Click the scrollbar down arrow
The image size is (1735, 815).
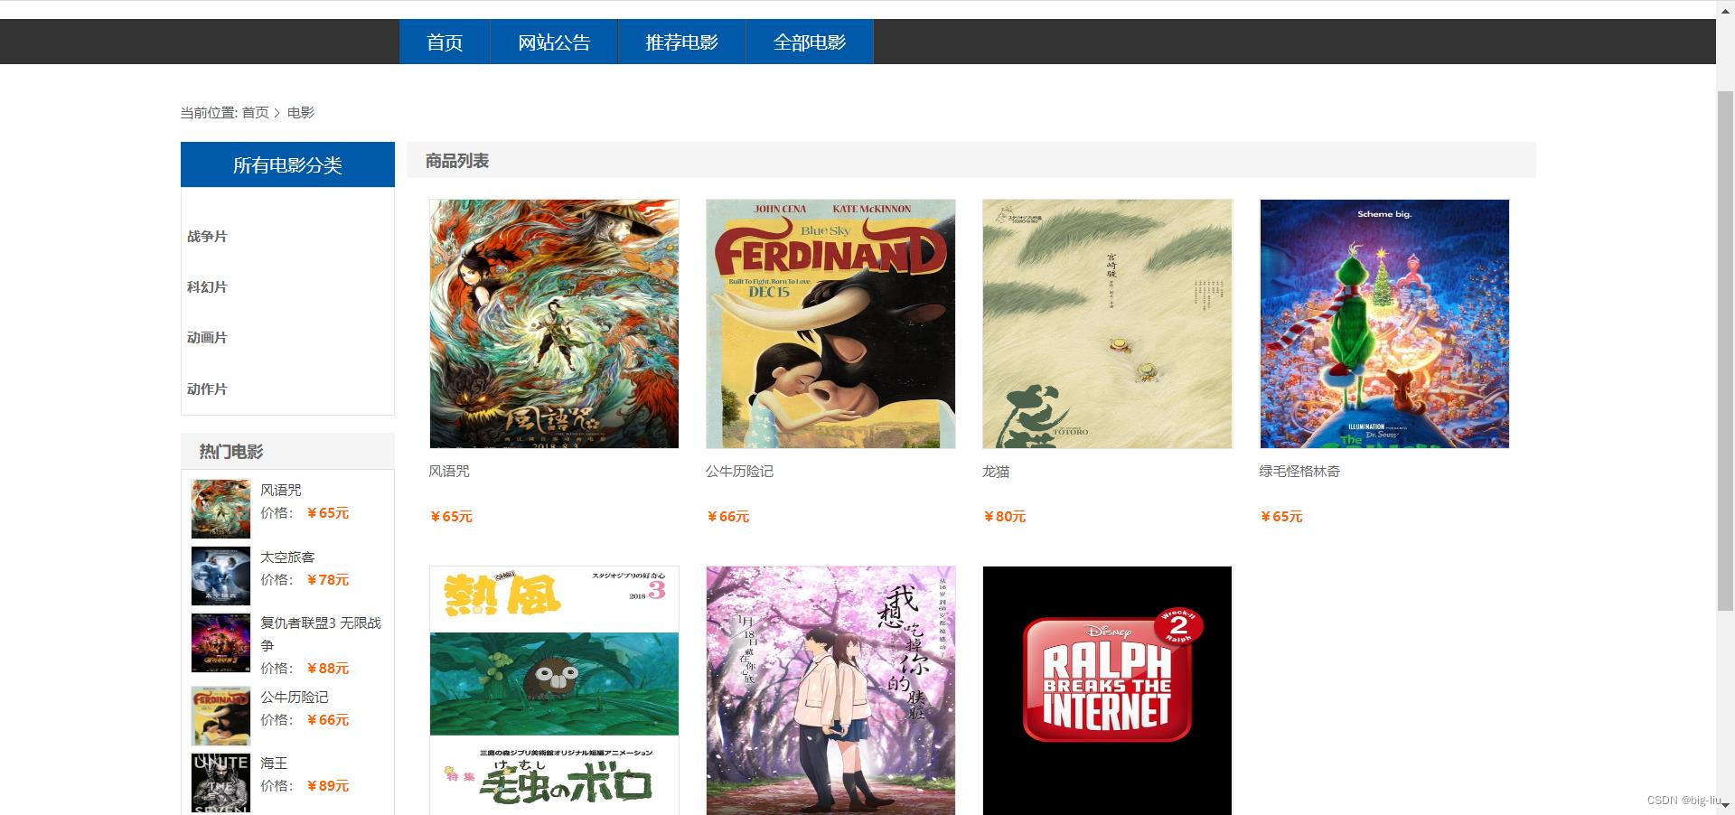click(1725, 806)
